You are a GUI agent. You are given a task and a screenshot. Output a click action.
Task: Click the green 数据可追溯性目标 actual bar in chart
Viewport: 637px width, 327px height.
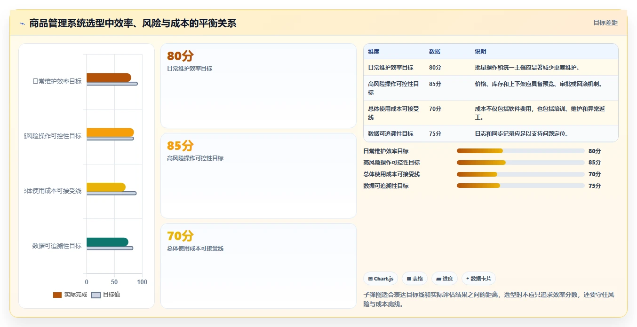coord(107,242)
